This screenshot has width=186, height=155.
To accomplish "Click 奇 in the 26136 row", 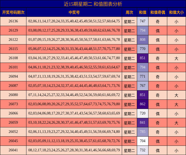I will coord(158,22).
